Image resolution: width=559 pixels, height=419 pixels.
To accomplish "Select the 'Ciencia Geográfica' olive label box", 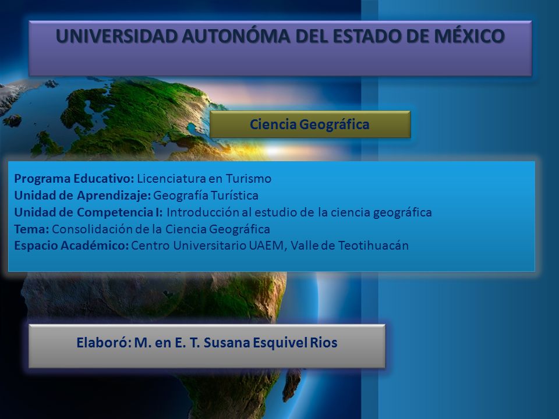I will point(310,125).
